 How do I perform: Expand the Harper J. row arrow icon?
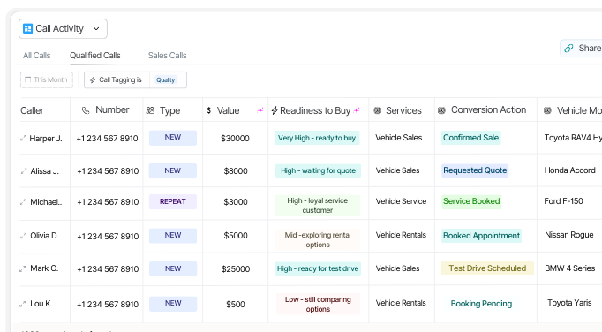(x=23, y=138)
